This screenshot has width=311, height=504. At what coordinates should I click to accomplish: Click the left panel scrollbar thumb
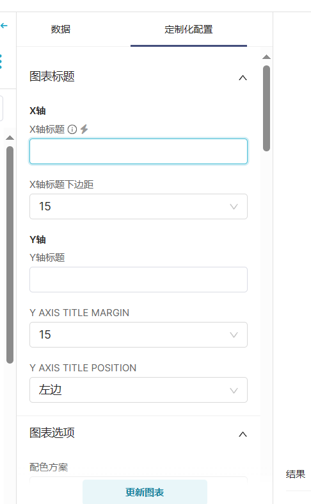pos(10,255)
